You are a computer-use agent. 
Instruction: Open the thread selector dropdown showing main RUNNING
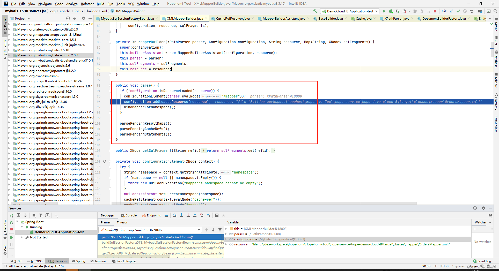tap(150, 230)
